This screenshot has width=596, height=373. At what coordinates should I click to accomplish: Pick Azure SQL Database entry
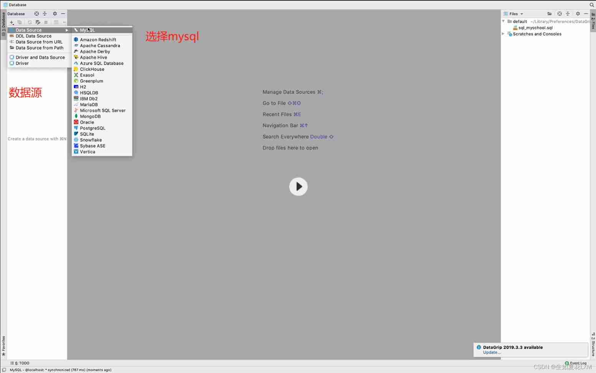pyautogui.click(x=102, y=63)
